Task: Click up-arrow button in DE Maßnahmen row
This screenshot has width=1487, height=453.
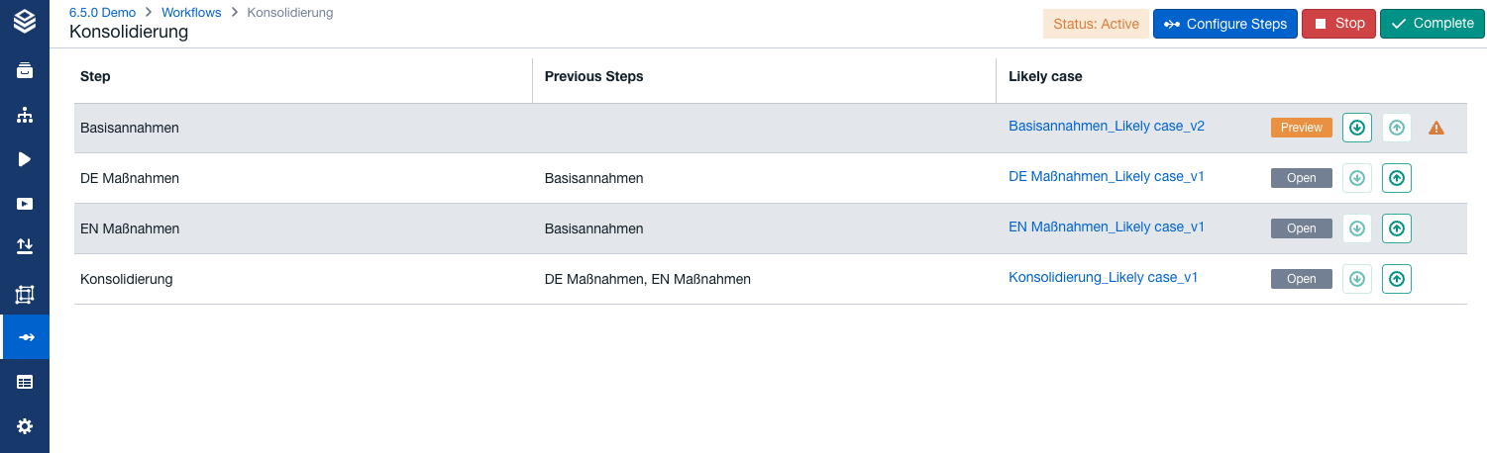Action: (x=1397, y=178)
